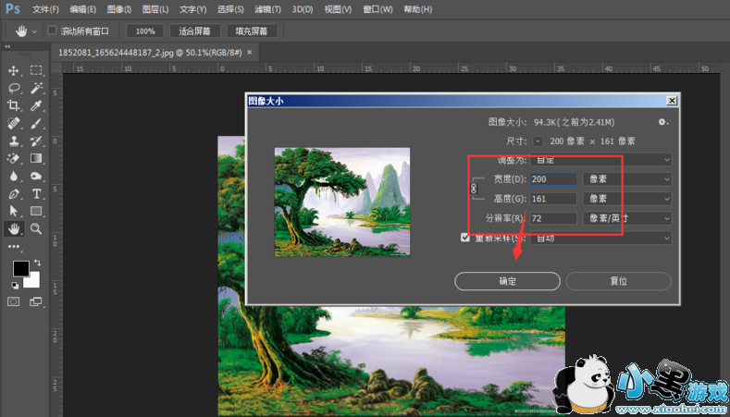Select the Hand tool in toolbox
This screenshot has height=417, width=730.
[x=14, y=228]
